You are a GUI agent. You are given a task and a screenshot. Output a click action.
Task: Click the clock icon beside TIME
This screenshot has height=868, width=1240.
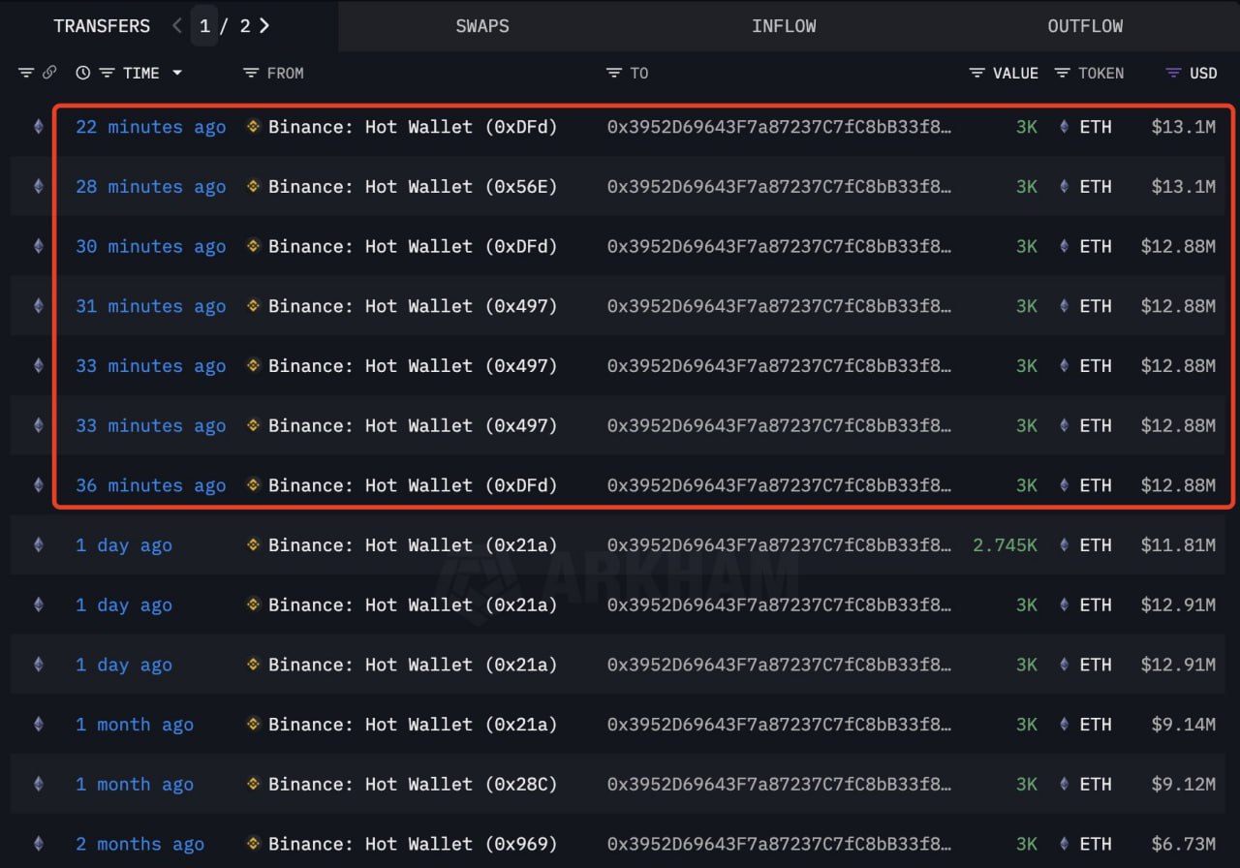(x=83, y=73)
